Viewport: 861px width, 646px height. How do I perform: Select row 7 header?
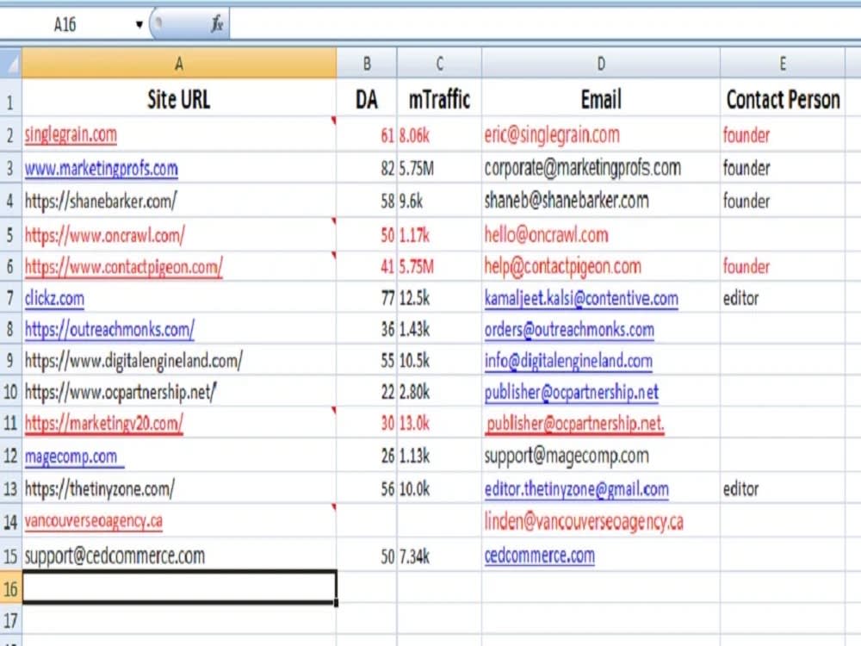click(x=11, y=298)
